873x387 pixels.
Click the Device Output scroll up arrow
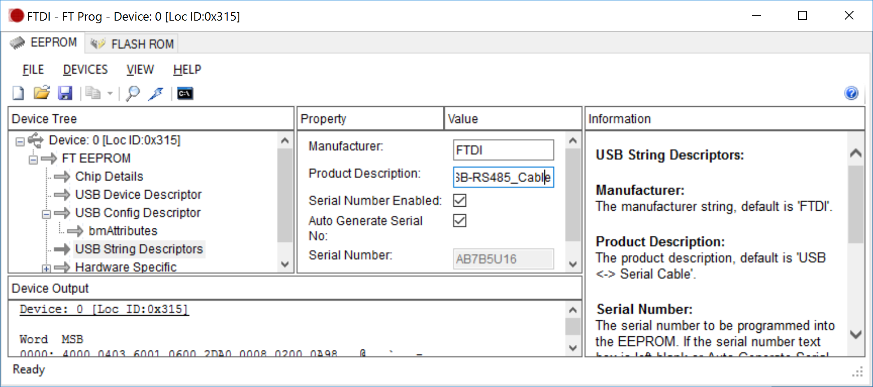[x=573, y=310]
